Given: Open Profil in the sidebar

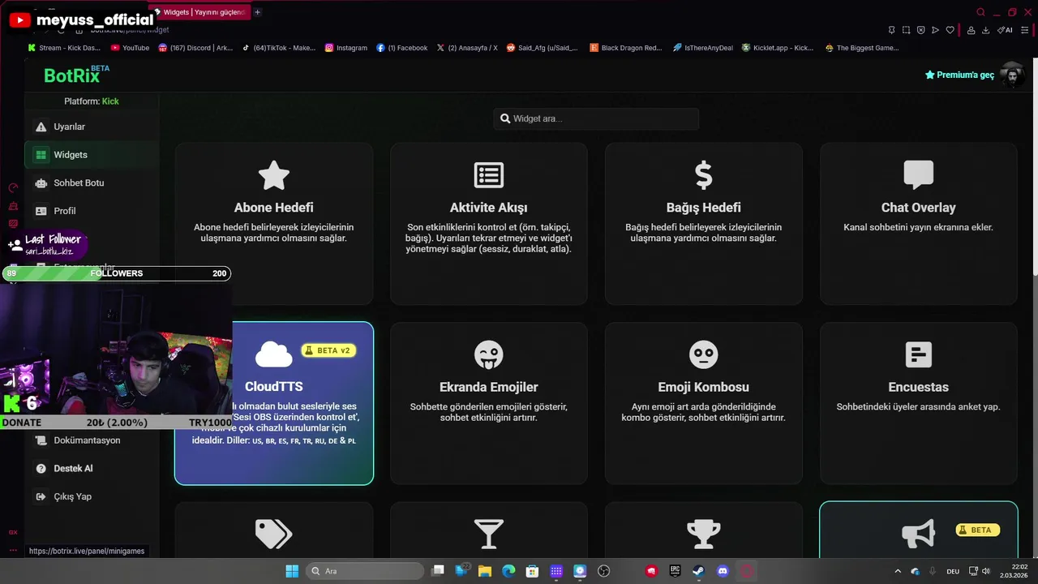Looking at the screenshot, I should (92, 211).
